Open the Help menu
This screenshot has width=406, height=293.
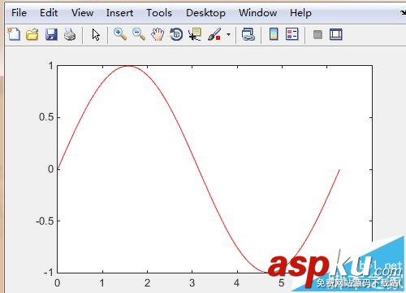(x=300, y=13)
